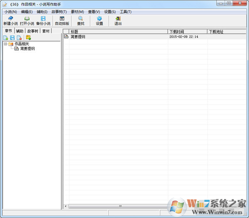This screenshot has height=218, width=249.
Task: Click the add folder icon in chapter panel
Action: point(28,38)
